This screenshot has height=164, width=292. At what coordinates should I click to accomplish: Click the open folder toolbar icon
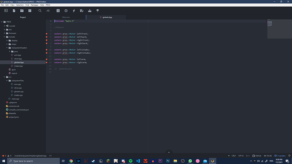pyautogui.click(x=22, y=11)
